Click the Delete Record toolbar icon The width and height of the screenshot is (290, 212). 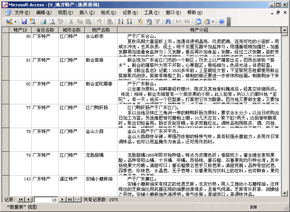(187, 22)
